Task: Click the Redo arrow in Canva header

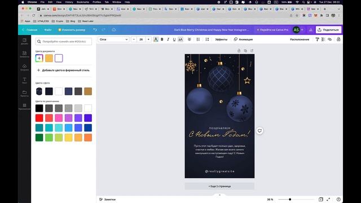Action: click(x=104, y=30)
